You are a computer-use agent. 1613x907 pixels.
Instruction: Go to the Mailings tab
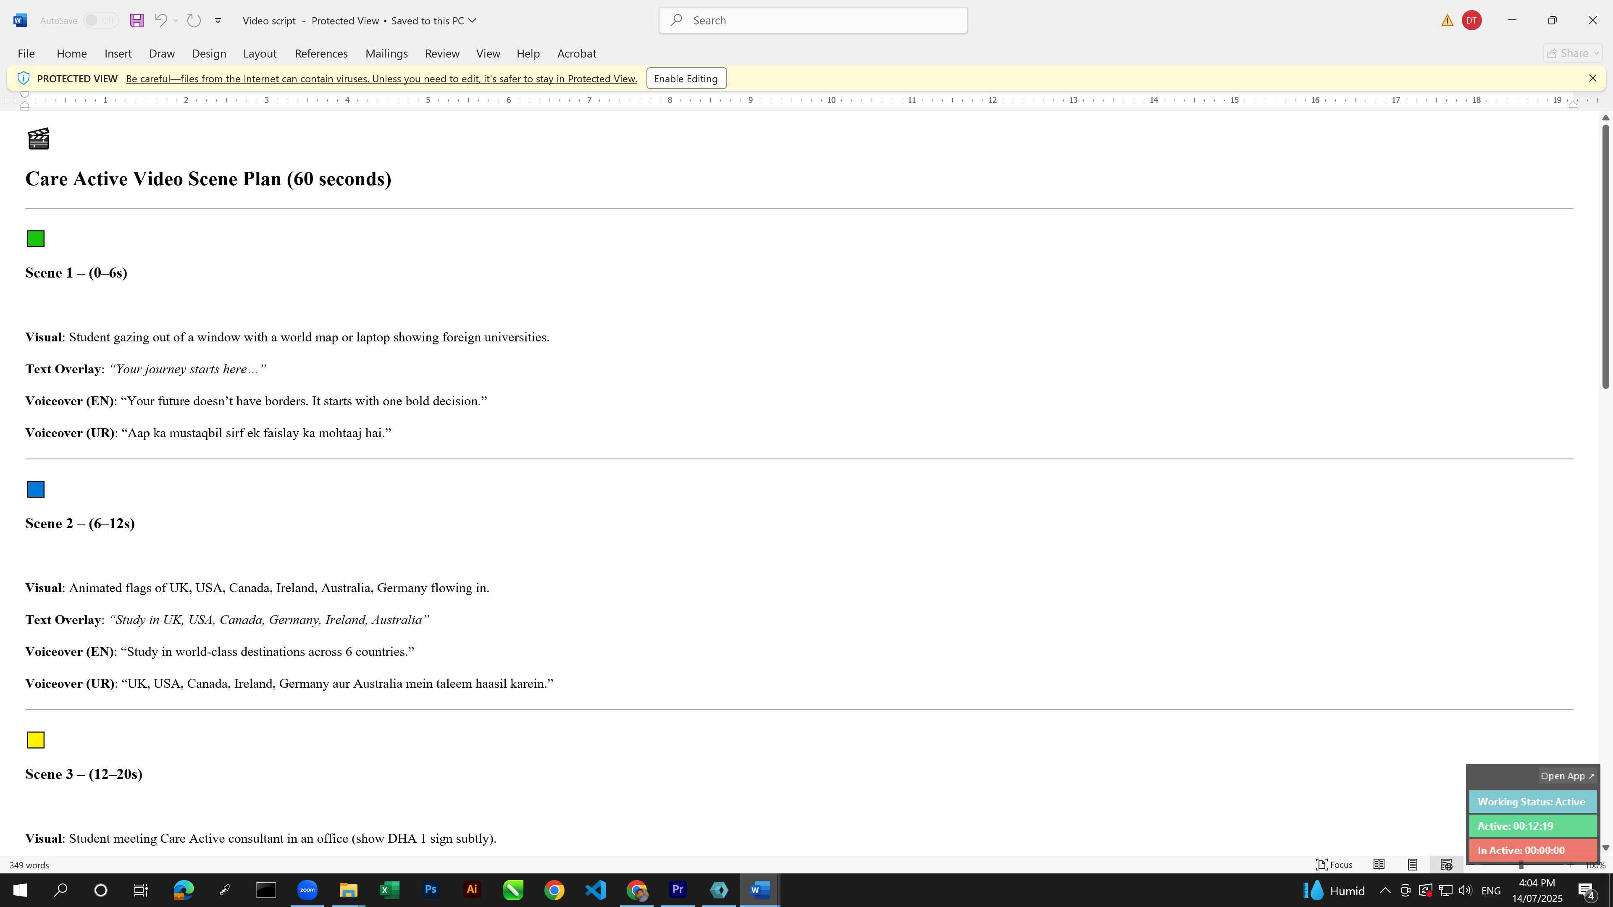point(386,54)
